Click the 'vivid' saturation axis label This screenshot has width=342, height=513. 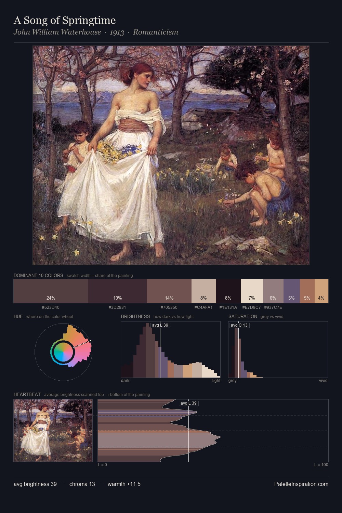point(323,381)
